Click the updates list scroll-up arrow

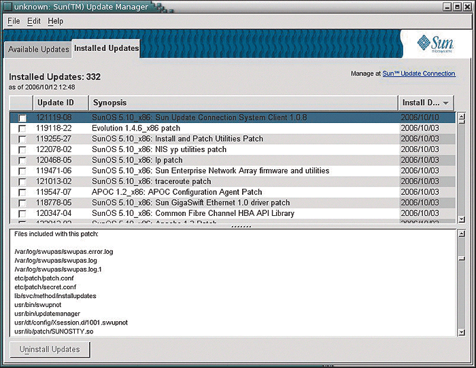(x=462, y=116)
